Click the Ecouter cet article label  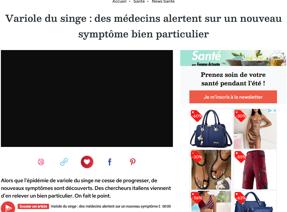click(33, 206)
